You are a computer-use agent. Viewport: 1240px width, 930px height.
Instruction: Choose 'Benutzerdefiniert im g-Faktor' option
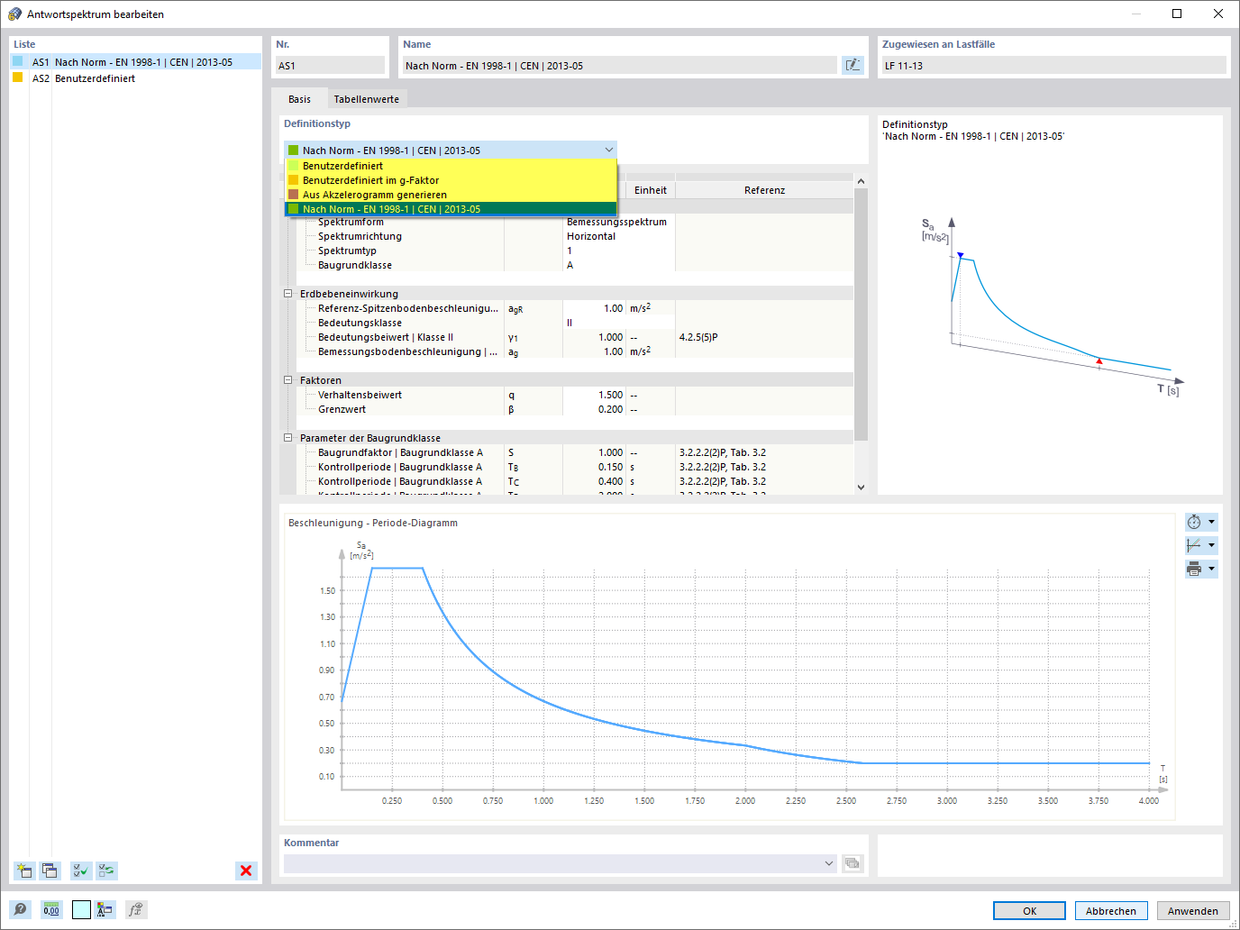pyautogui.click(x=451, y=180)
